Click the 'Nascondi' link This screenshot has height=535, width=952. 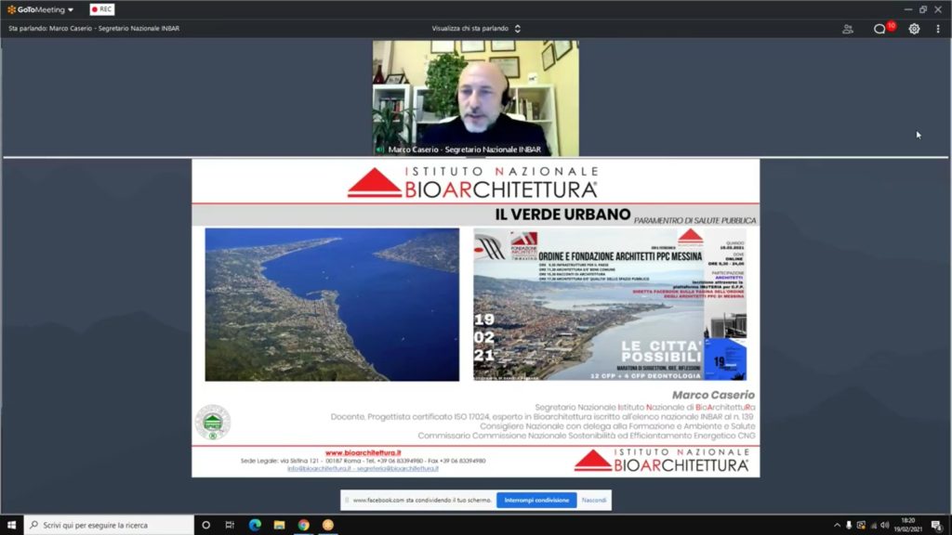click(594, 500)
